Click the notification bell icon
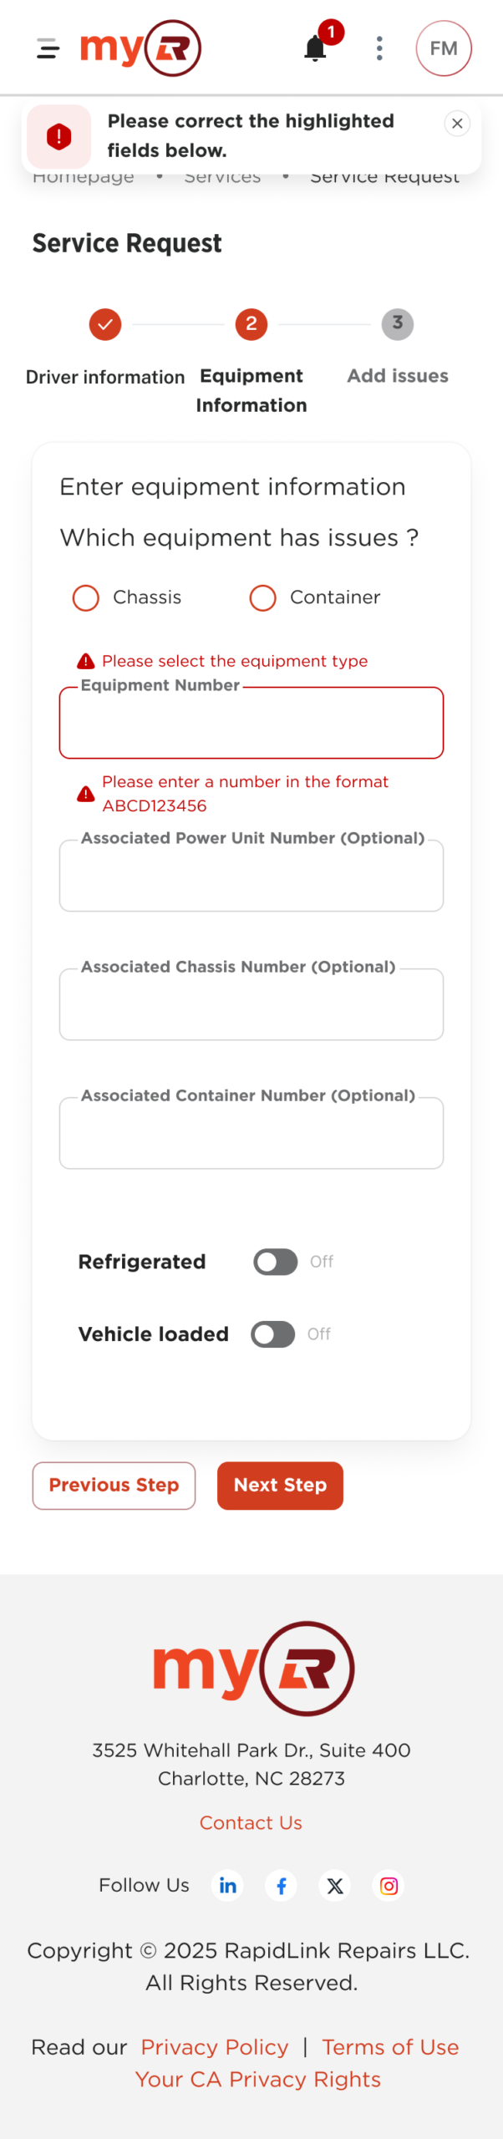503x2139 pixels. click(x=315, y=48)
